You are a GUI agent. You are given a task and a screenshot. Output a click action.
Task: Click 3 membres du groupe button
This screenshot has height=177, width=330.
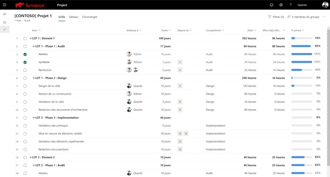(303, 17)
